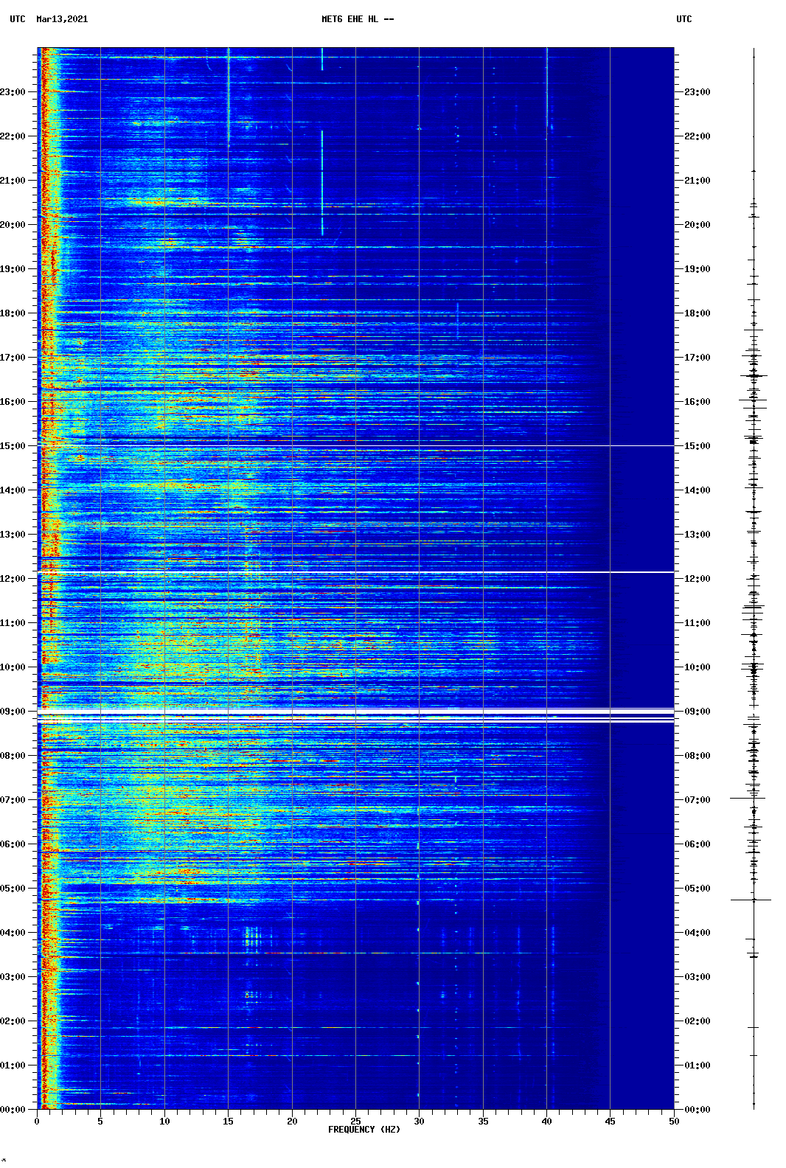Image resolution: width=786 pixels, height=1168 pixels.
Task: Click the 10 Hz frequency tick label
Action: [x=164, y=1122]
